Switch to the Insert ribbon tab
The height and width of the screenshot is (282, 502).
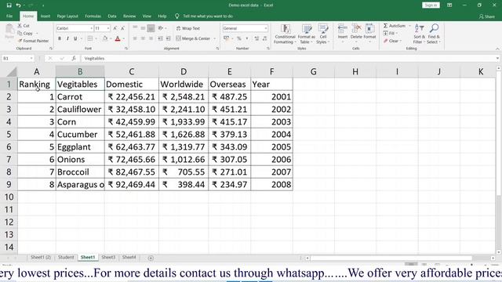pos(45,16)
